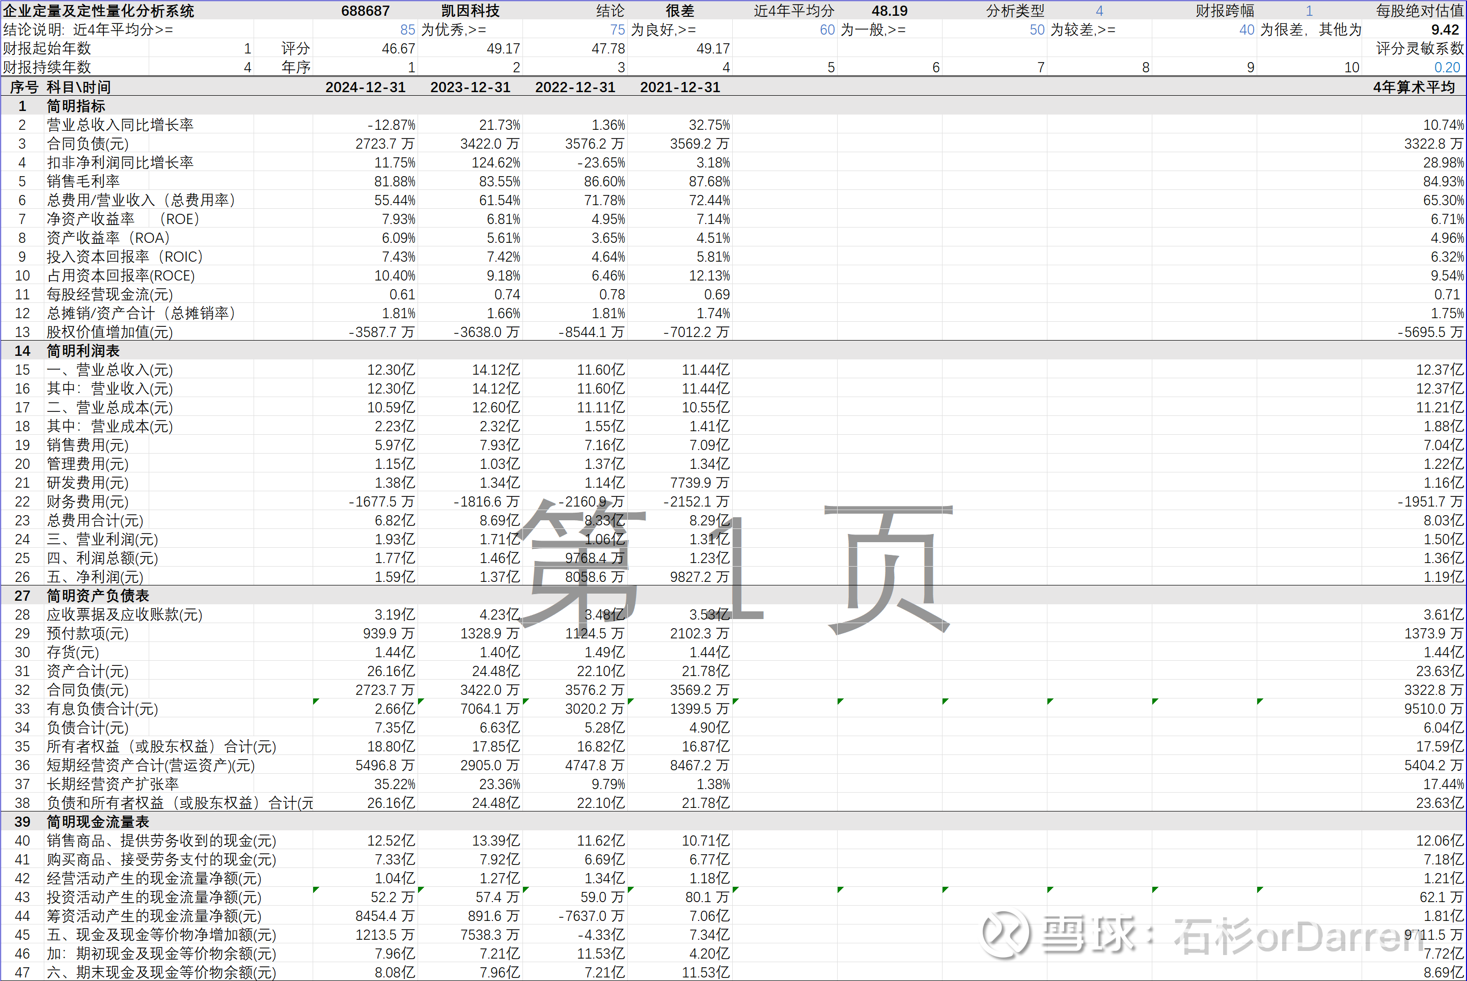Select the 4年算术平均 column header

(1413, 87)
